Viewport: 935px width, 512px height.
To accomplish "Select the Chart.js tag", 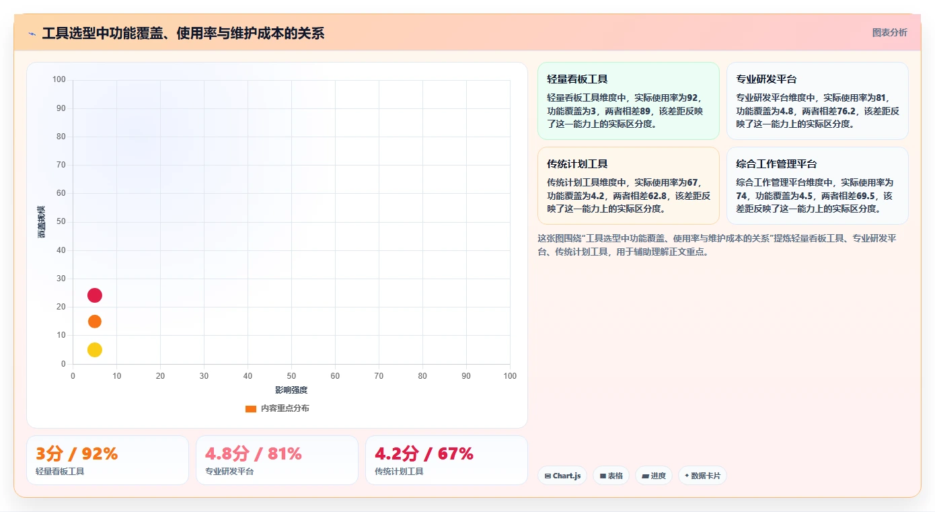I will coord(562,476).
